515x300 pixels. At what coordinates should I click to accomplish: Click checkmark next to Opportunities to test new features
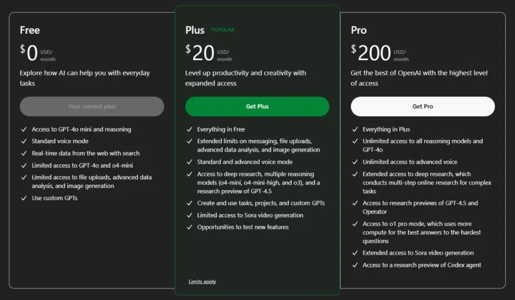click(x=190, y=227)
